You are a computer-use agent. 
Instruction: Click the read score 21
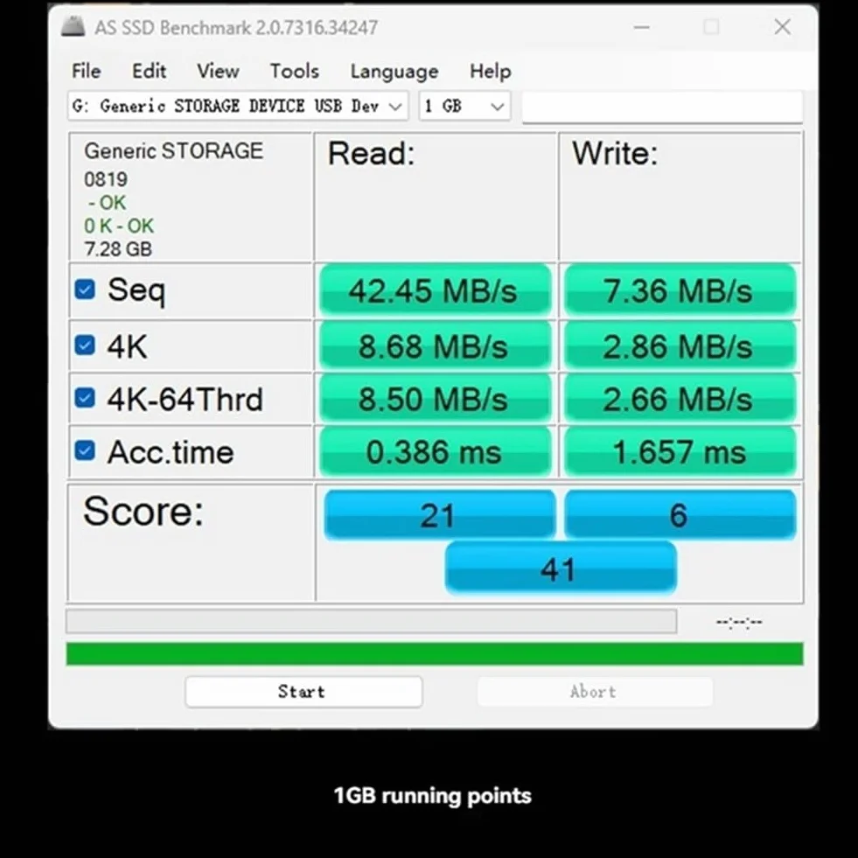[x=439, y=515]
